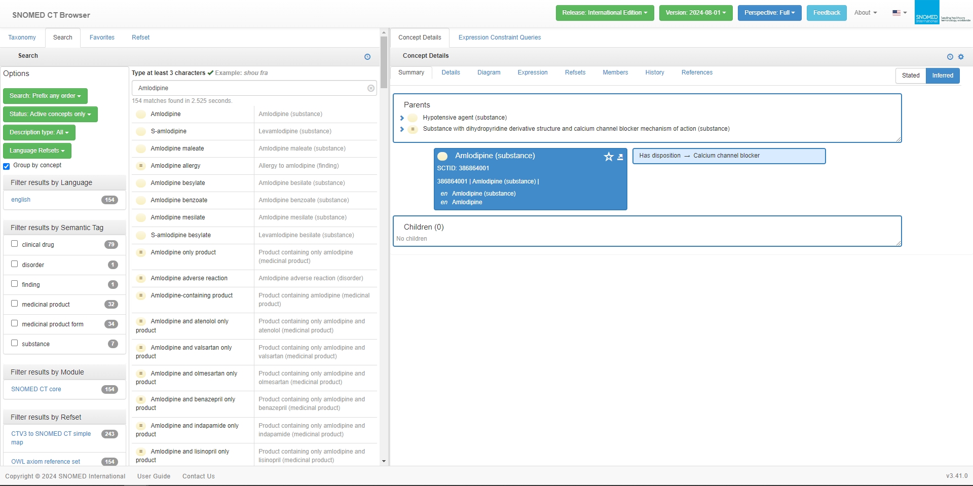Open concept details settings gear icon

coord(961,57)
